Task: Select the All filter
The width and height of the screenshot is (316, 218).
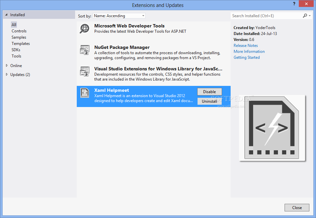Action: click(x=14, y=25)
